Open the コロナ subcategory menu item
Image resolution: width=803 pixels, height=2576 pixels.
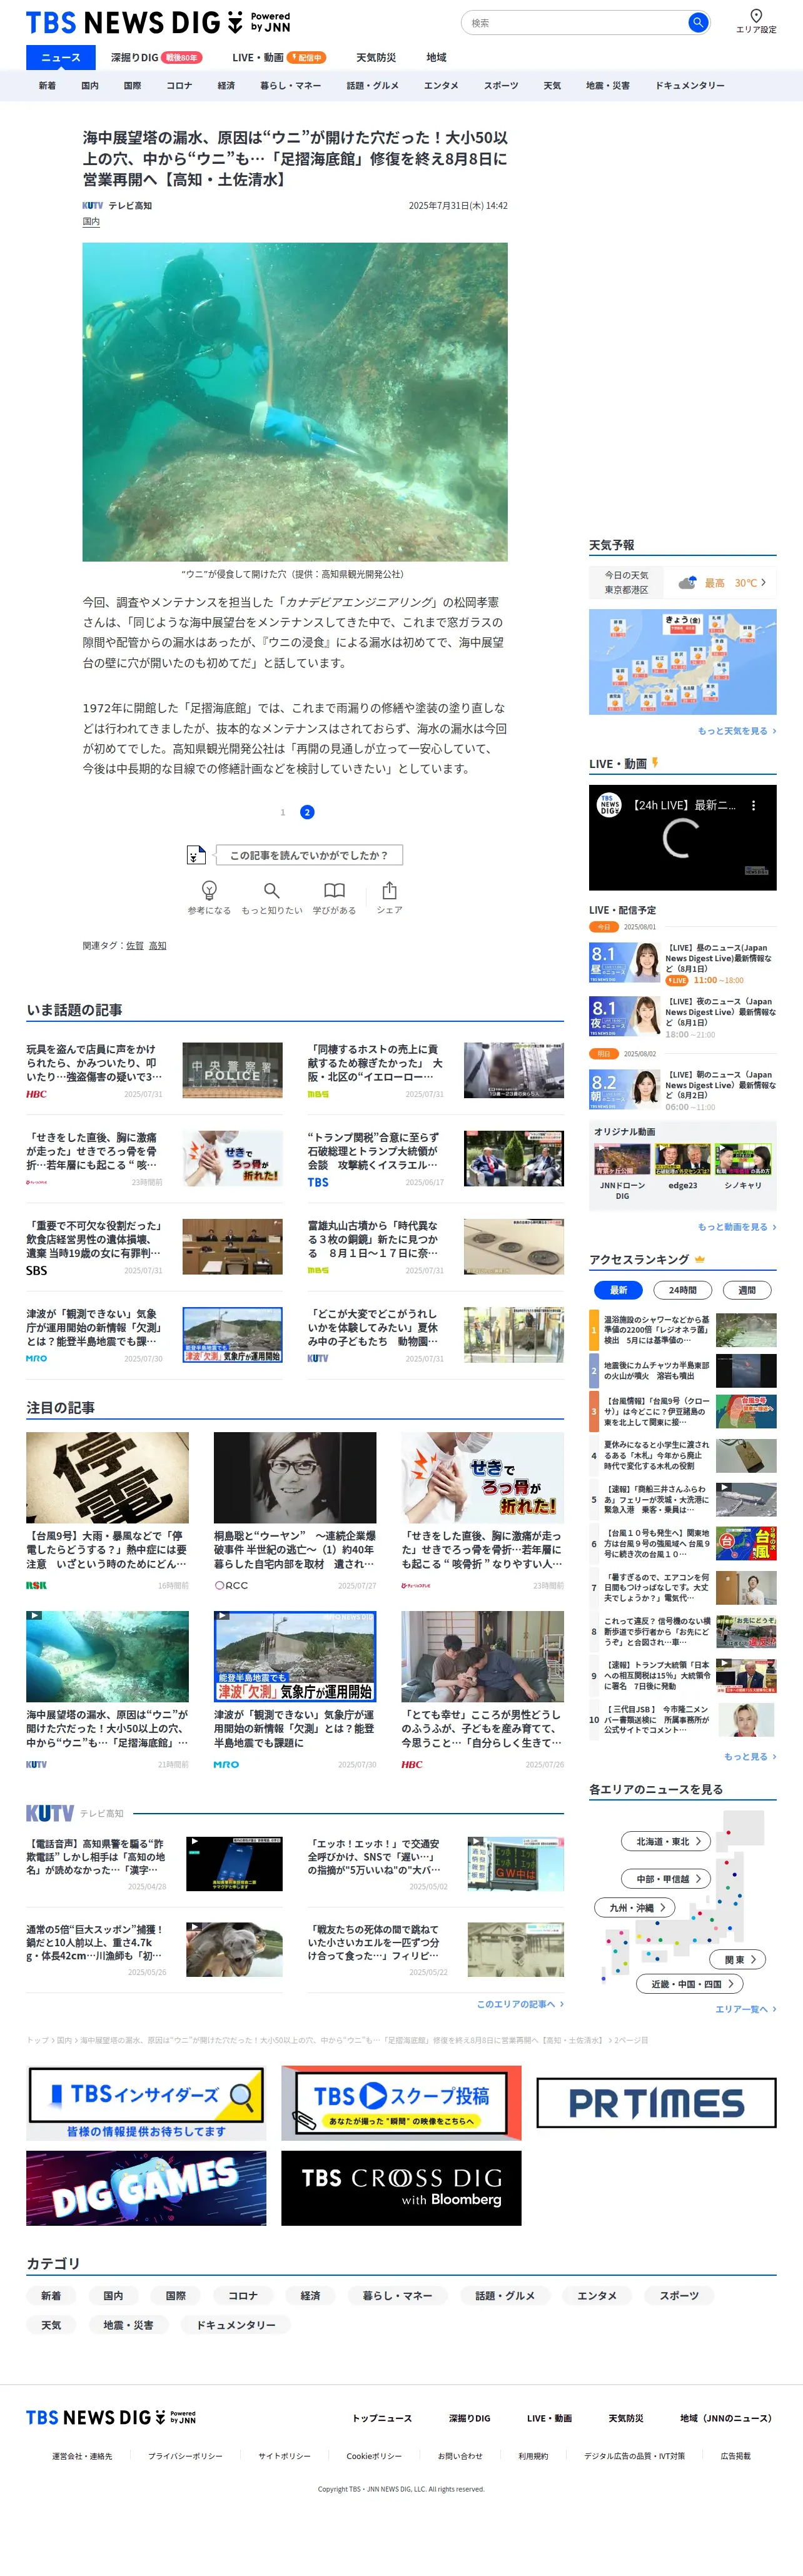(x=179, y=86)
